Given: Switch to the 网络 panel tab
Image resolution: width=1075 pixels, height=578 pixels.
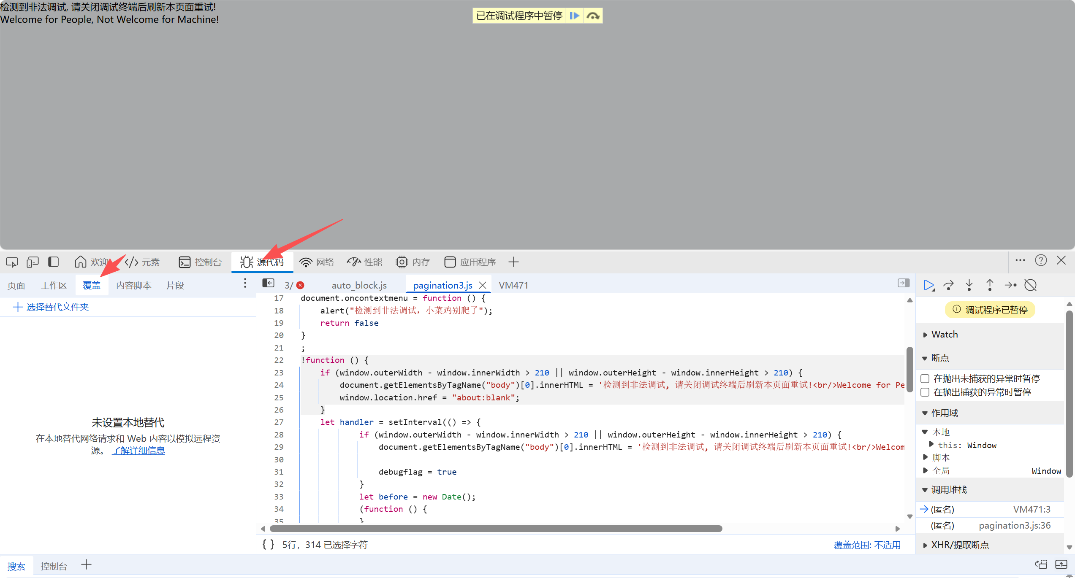Looking at the screenshot, I should (317, 262).
